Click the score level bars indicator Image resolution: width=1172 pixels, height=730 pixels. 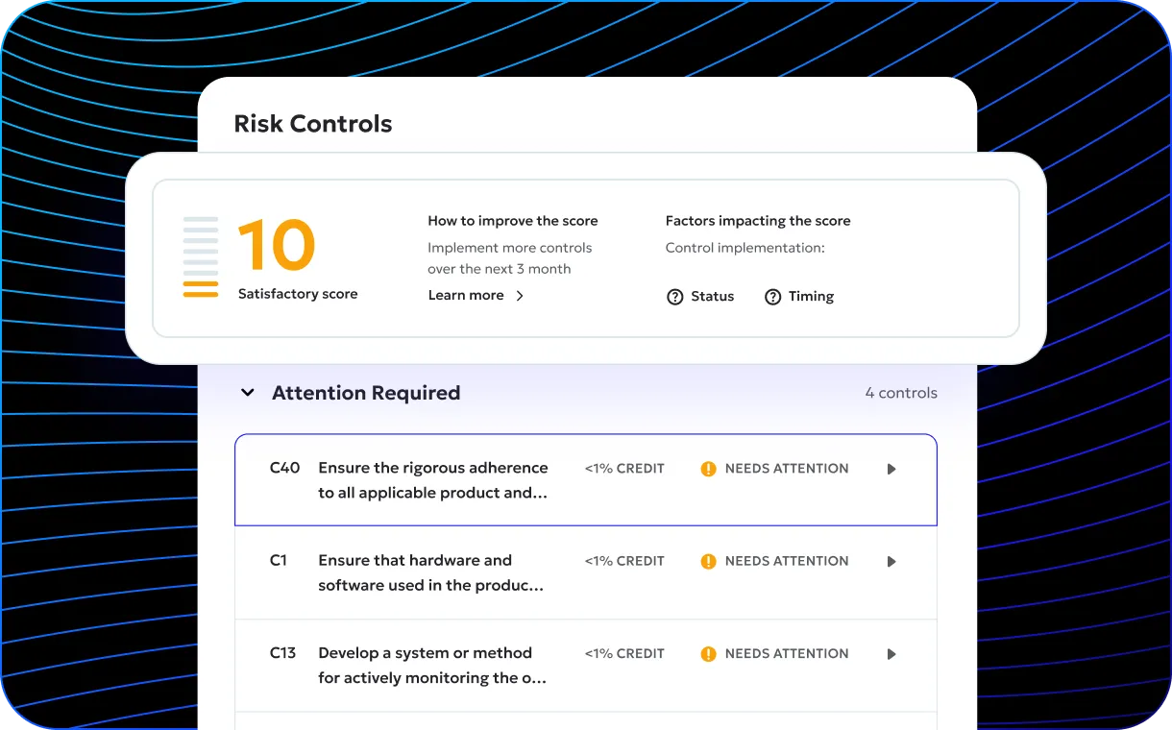click(201, 257)
